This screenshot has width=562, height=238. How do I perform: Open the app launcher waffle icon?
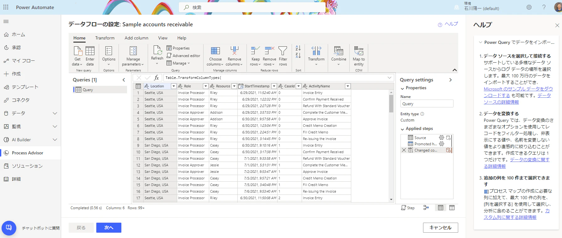6,7
